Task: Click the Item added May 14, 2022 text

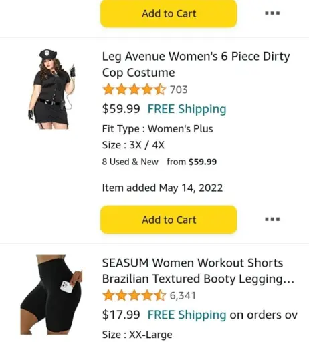Action: point(163,188)
